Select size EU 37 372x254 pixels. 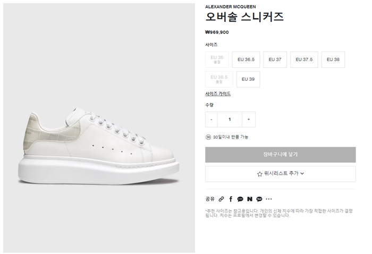coord(275,60)
